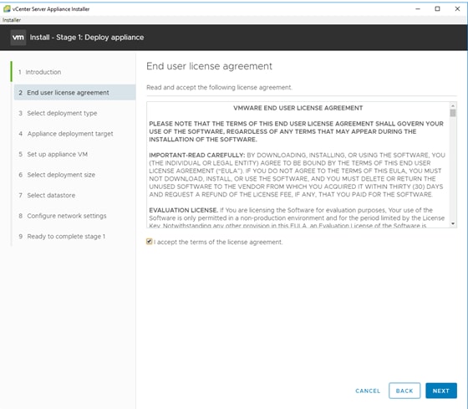The height and width of the screenshot is (409, 468).
Task: Click the vCenter Server Appliance Installer title icon
Action: pyautogui.click(x=7, y=9)
